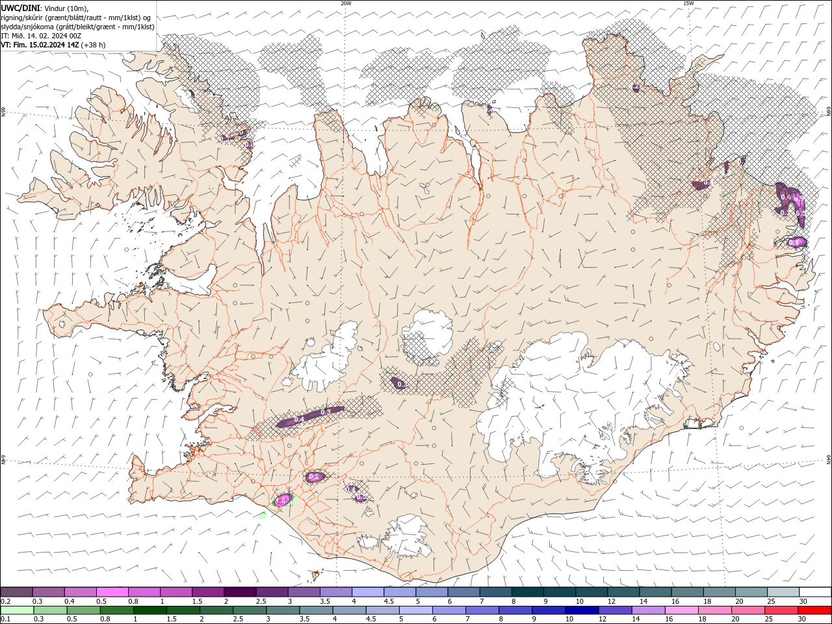Pick the top-row white swatch at 30
832x624 pixels.
[x=814, y=592]
